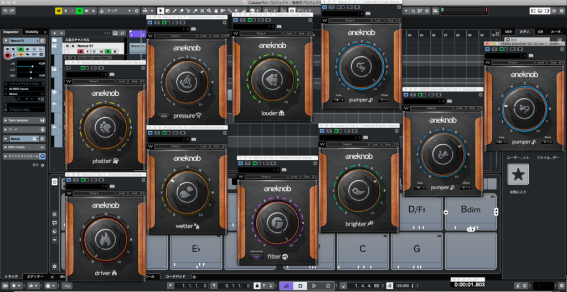Click the Transport Record circle button
Viewport: 567px width, 292px height.
(328, 286)
